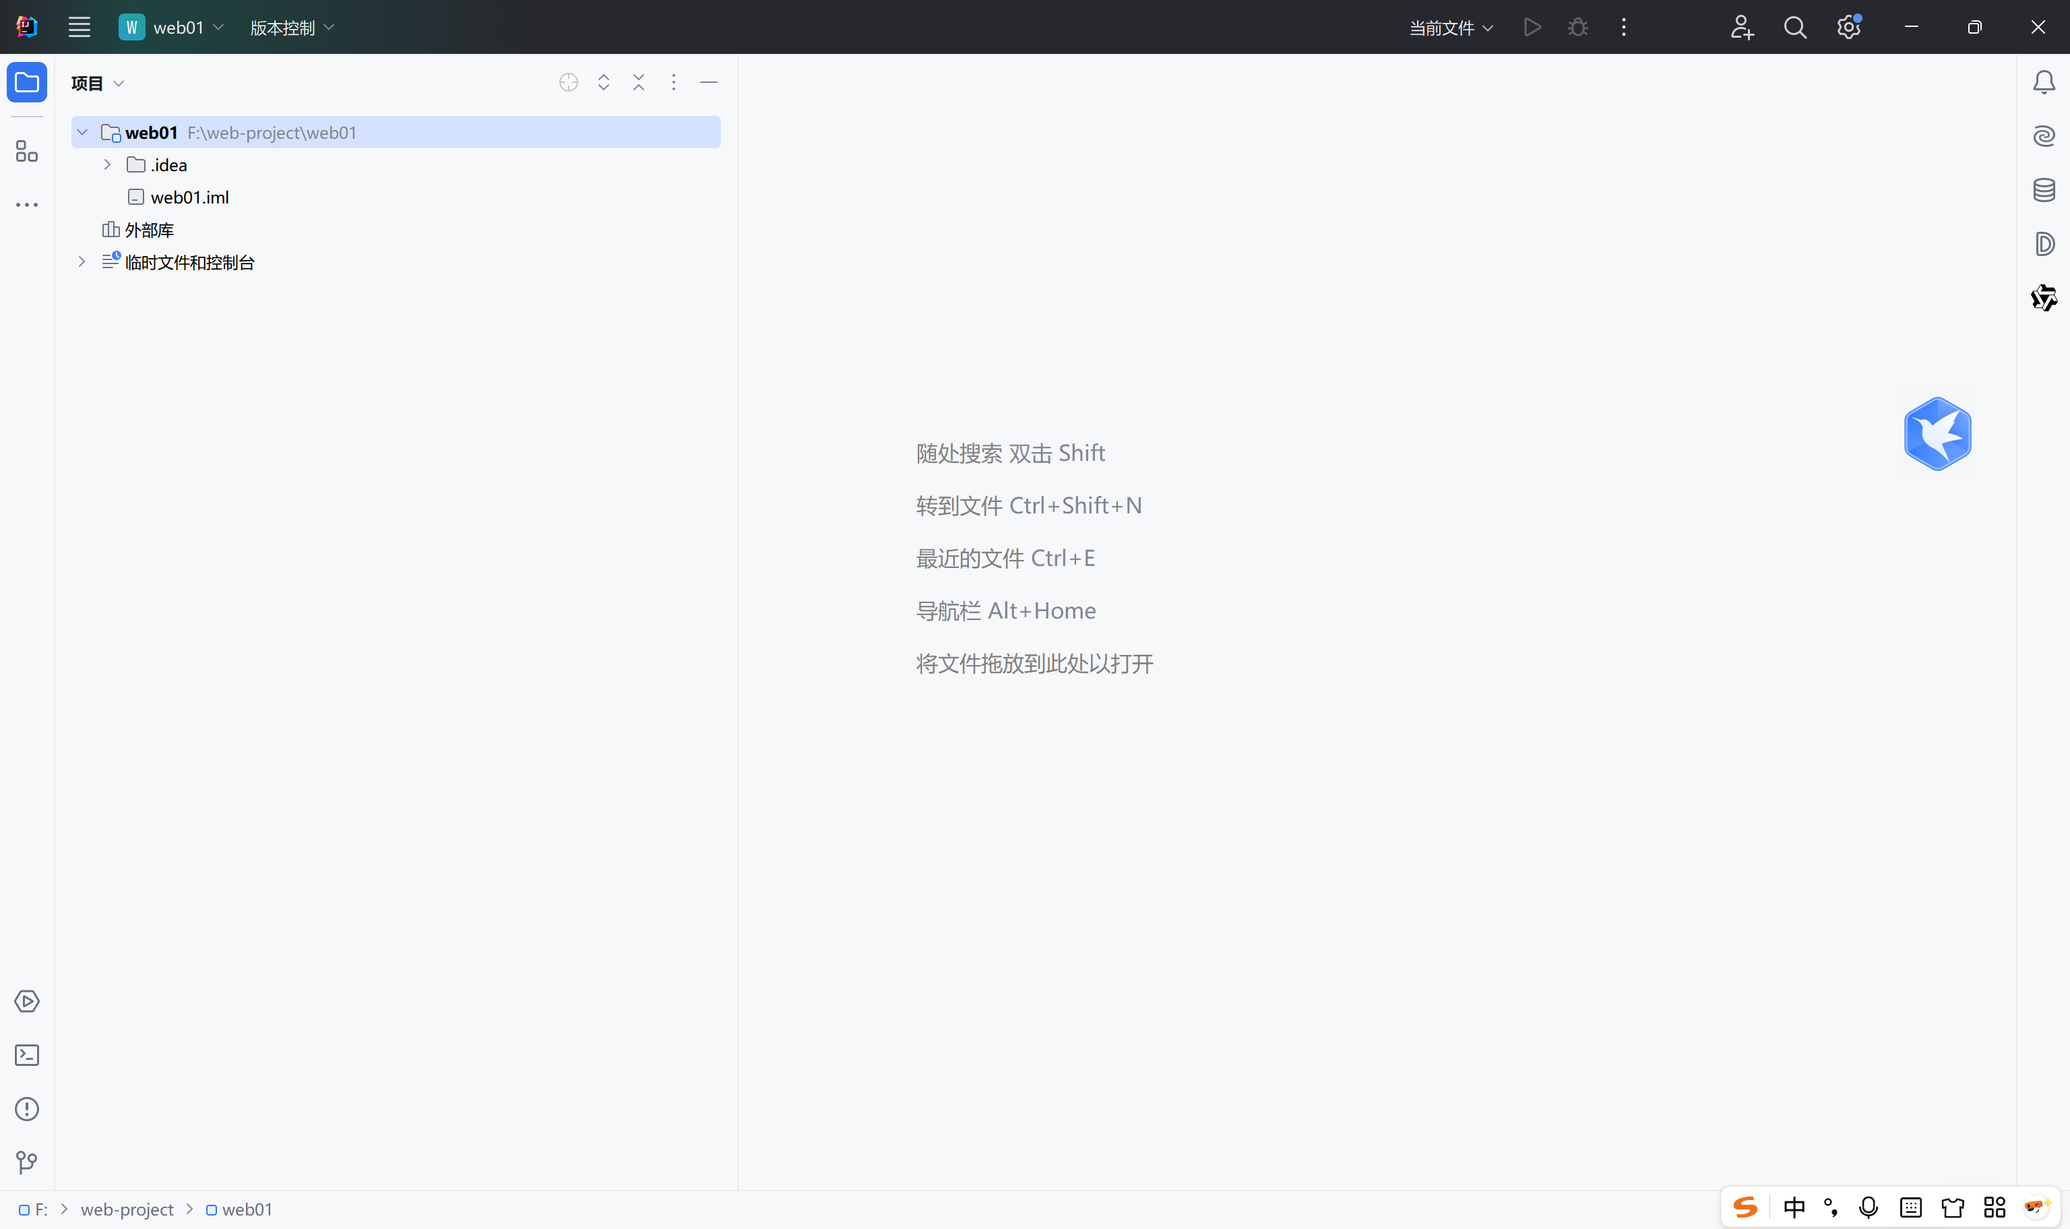Open the 当前文件 run configuration dropdown
Screen dimensions: 2070x1229
(1451, 28)
